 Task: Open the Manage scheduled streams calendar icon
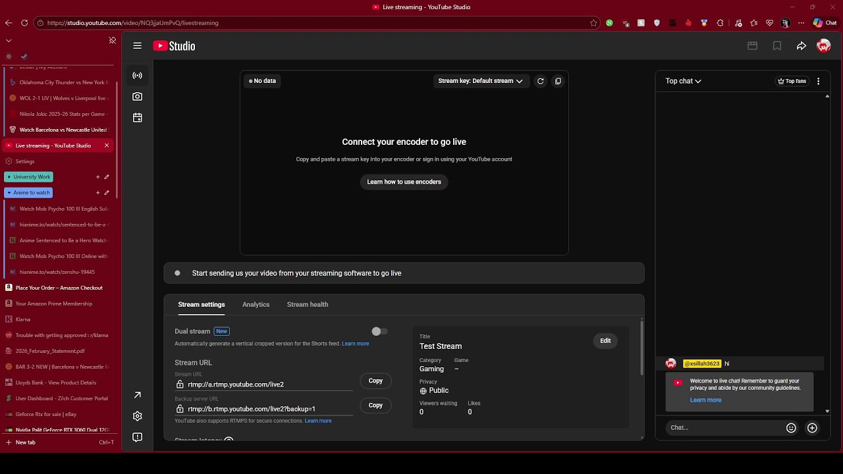[x=137, y=117]
